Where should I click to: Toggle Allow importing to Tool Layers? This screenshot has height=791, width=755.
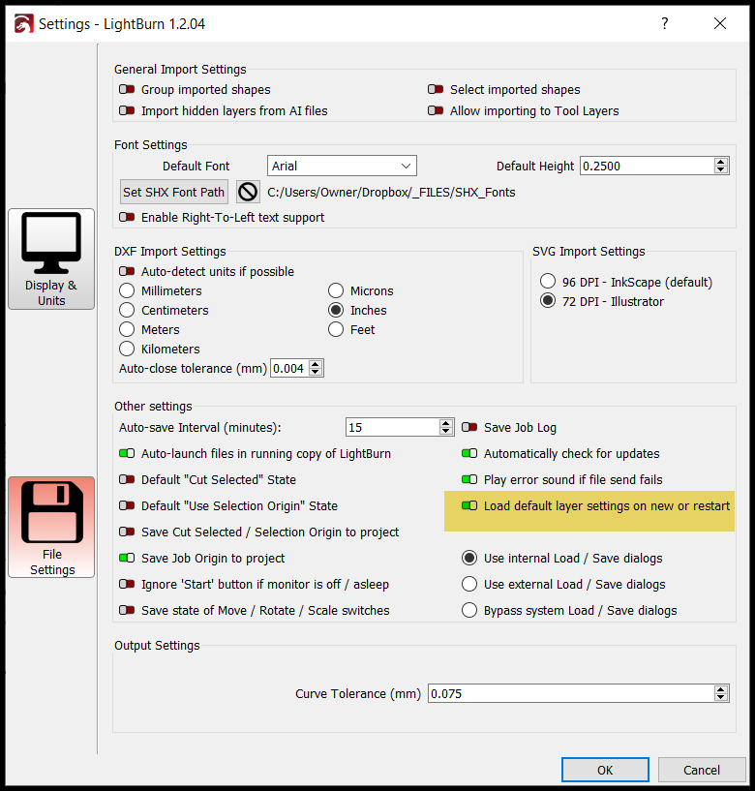436,110
